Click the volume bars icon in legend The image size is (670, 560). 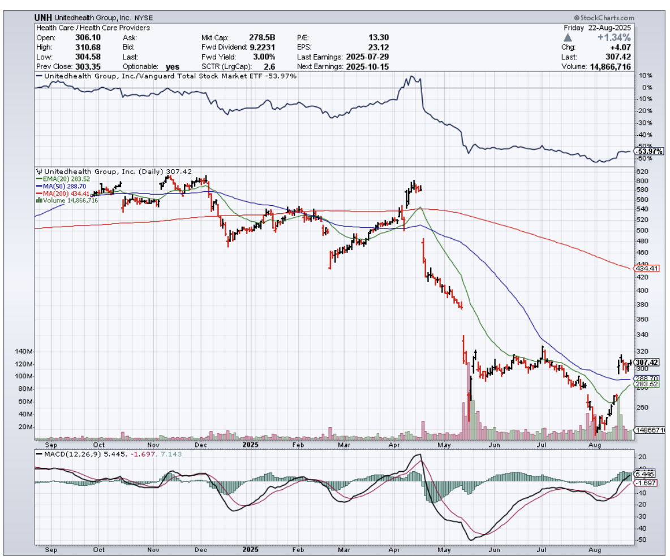[38, 200]
